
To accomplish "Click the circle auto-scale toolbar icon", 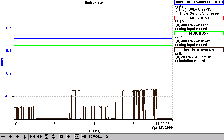I will pyautogui.click(x=62, y=137).
